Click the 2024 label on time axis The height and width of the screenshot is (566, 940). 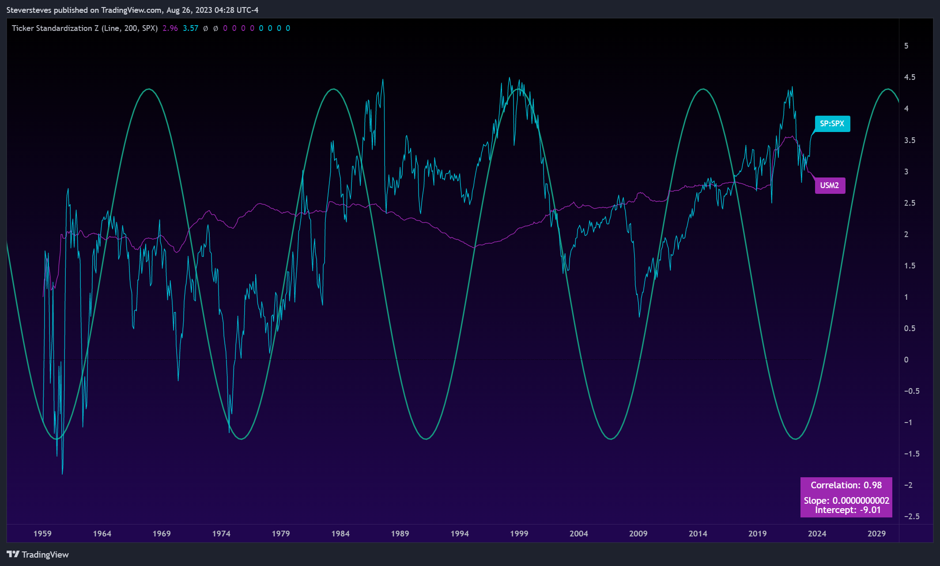[817, 533]
